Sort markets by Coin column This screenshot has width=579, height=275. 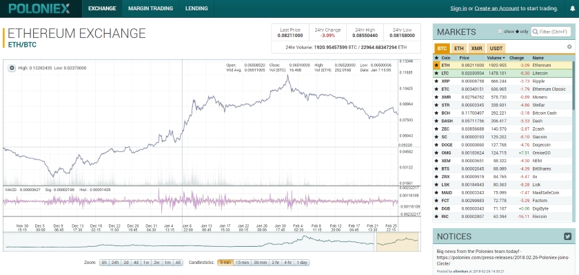tap(446, 58)
